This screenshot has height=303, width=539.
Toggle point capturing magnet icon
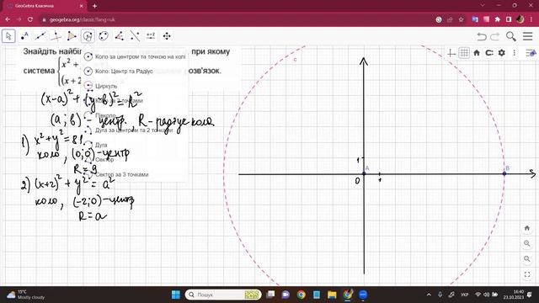click(489, 53)
